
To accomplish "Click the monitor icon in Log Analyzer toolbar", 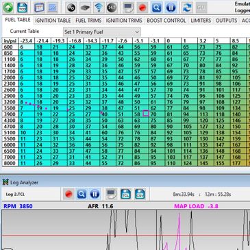I will click(111, 194).
